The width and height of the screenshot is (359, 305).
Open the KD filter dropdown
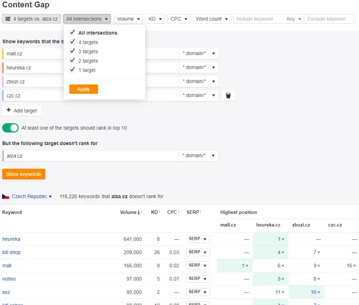[x=155, y=19]
